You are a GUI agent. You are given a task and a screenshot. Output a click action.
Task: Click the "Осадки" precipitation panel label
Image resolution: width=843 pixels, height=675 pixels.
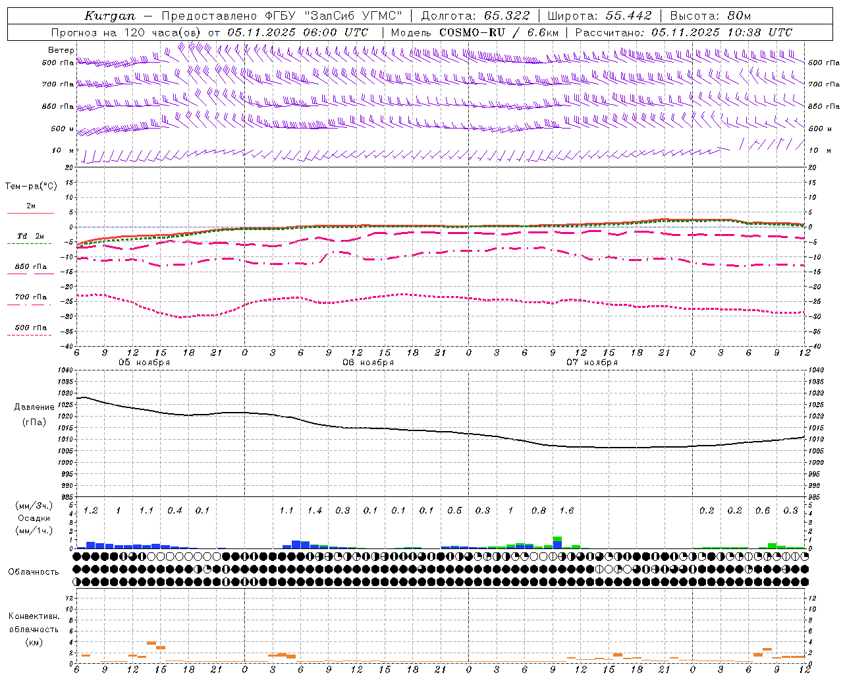coord(34,518)
